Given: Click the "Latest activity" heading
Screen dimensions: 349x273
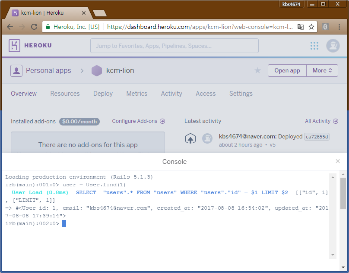Looking at the screenshot, I should click(x=203, y=121).
